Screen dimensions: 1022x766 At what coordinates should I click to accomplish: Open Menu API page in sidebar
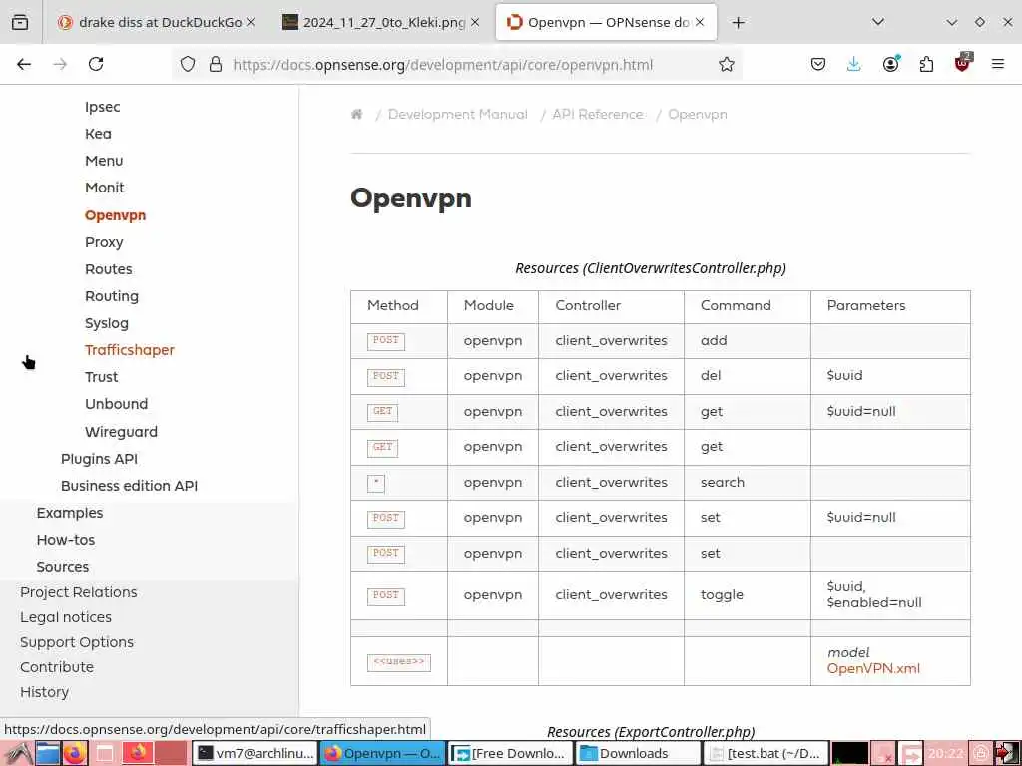tap(104, 161)
